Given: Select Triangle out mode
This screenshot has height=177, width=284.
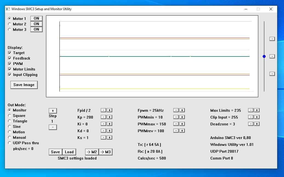Looking at the screenshot, I should tap(9, 121).
